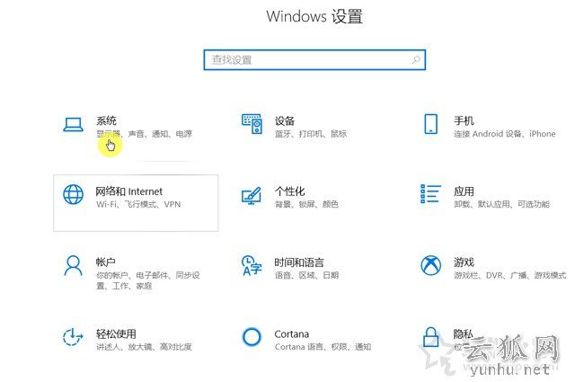Image resolution: width=575 pixels, height=382 pixels.
Task: Click 语音、区域、日期 description
Action: (307, 275)
